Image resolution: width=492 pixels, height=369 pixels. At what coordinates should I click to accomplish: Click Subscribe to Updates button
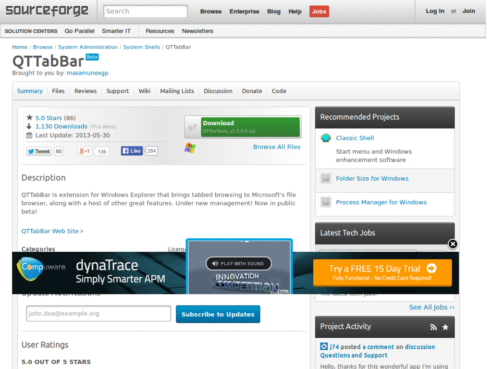click(218, 314)
